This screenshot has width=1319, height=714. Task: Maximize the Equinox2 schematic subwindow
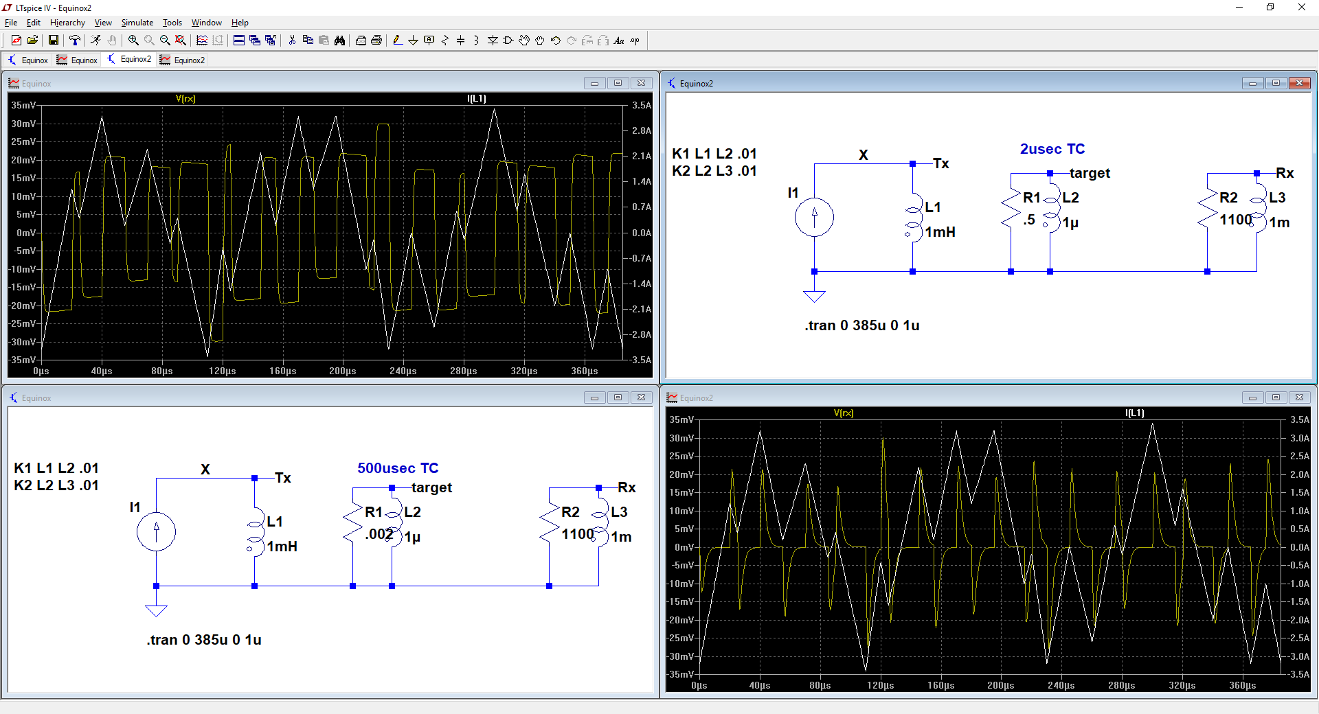[1276, 83]
